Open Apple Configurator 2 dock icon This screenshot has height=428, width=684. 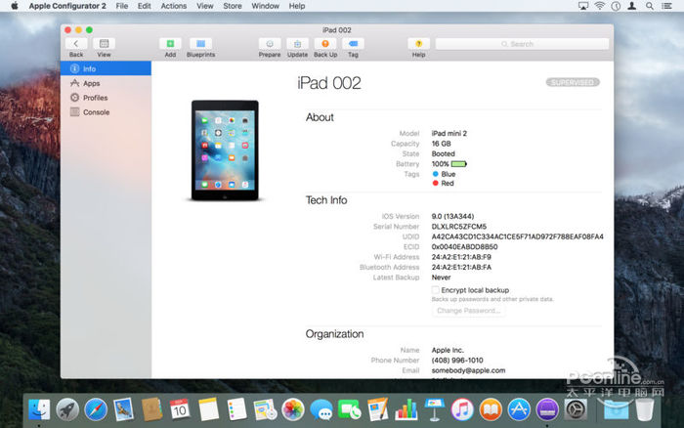coord(547,410)
